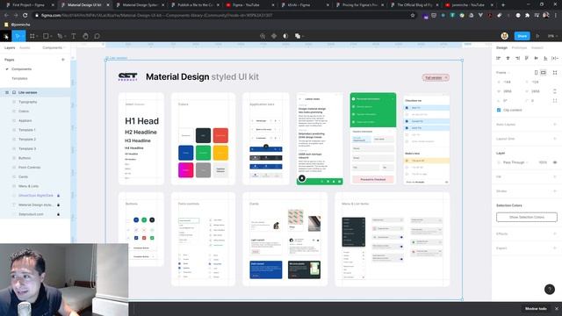Open the shape tools dropdown arrow
The height and width of the screenshot is (316, 562).
click(51, 37)
